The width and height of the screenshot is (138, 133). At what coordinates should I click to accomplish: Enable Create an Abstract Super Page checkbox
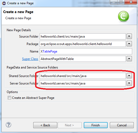click(9, 98)
